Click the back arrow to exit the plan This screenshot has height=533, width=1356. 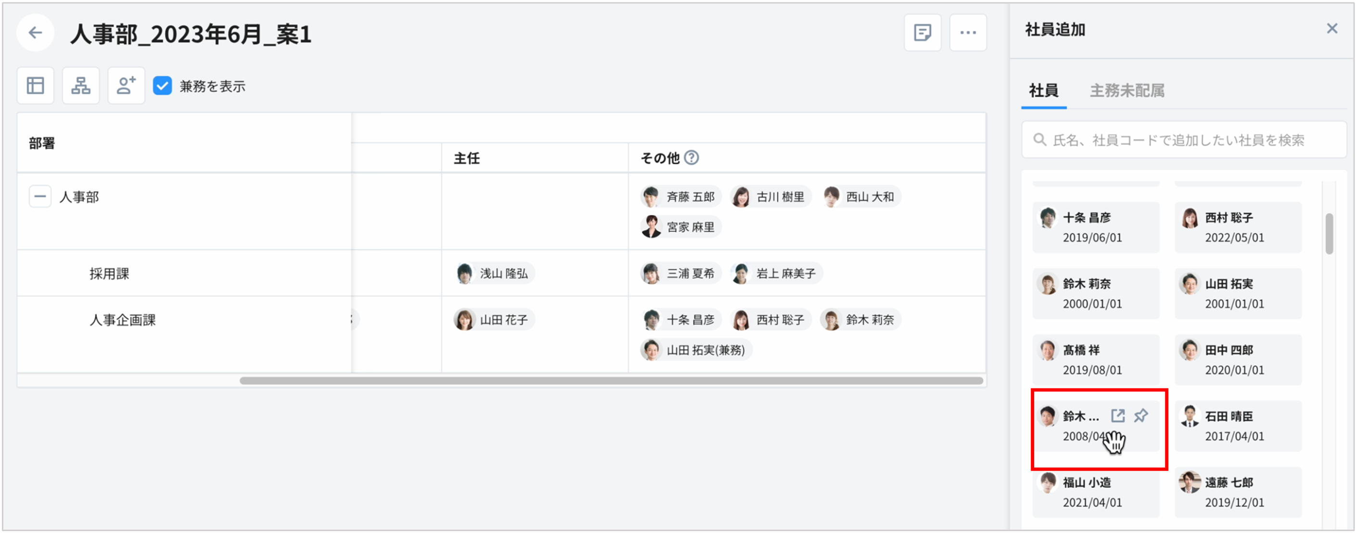(35, 33)
